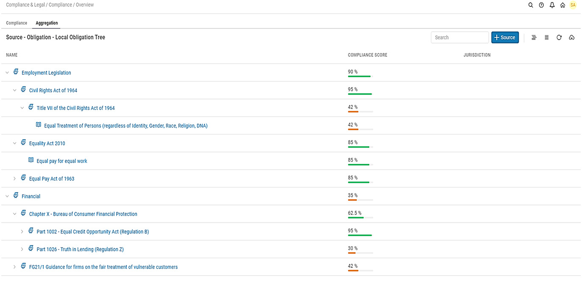Expand the FG21/1 Guidance node
This screenshot has height=301, width=582.
[x=14, y=267]
